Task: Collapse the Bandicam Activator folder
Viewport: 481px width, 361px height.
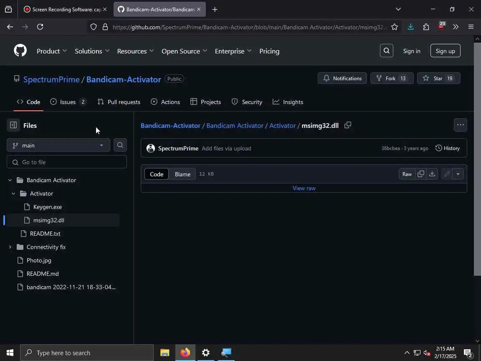Action: [x=10, y=180]
